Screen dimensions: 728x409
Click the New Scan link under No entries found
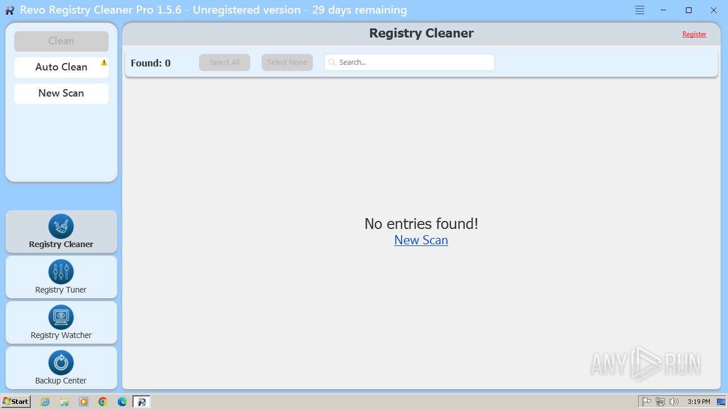click(x=421, y=240)
